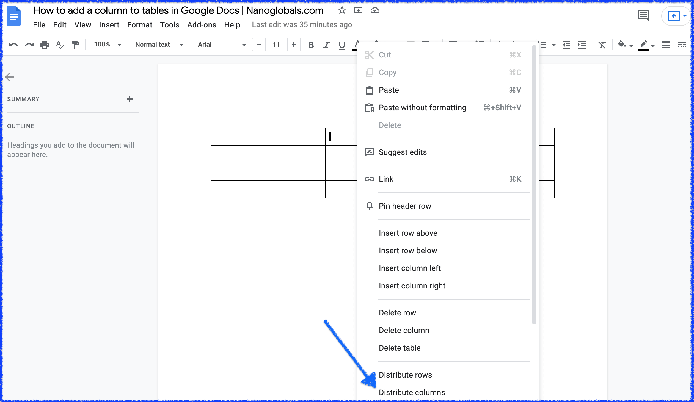Image resolution: width=694 pixels, height=402 pixels.
Task: Click the Redo icon in toolbar
Action: tap(28, 45)
